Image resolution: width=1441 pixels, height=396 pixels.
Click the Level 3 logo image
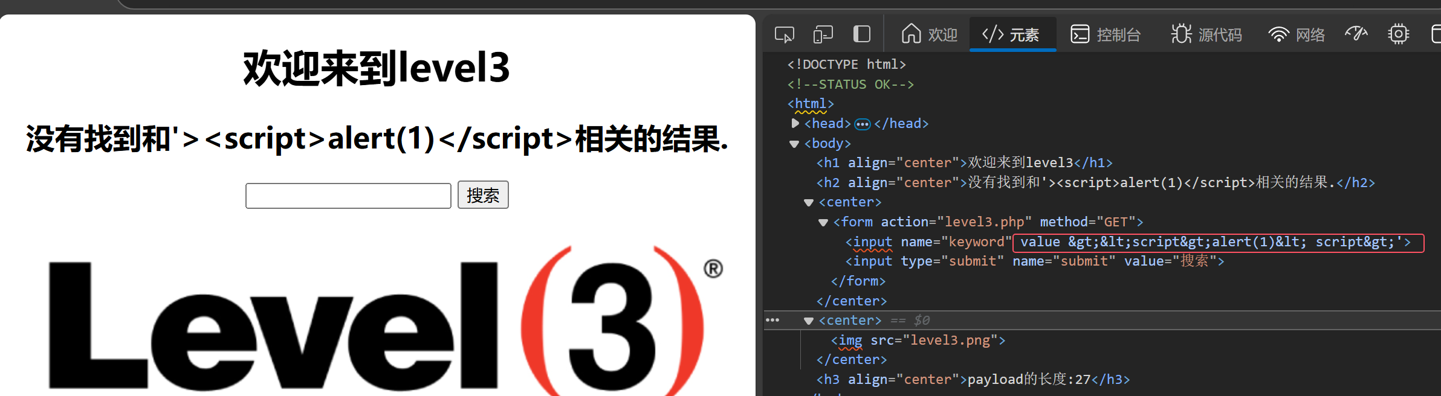click(386, 320)
